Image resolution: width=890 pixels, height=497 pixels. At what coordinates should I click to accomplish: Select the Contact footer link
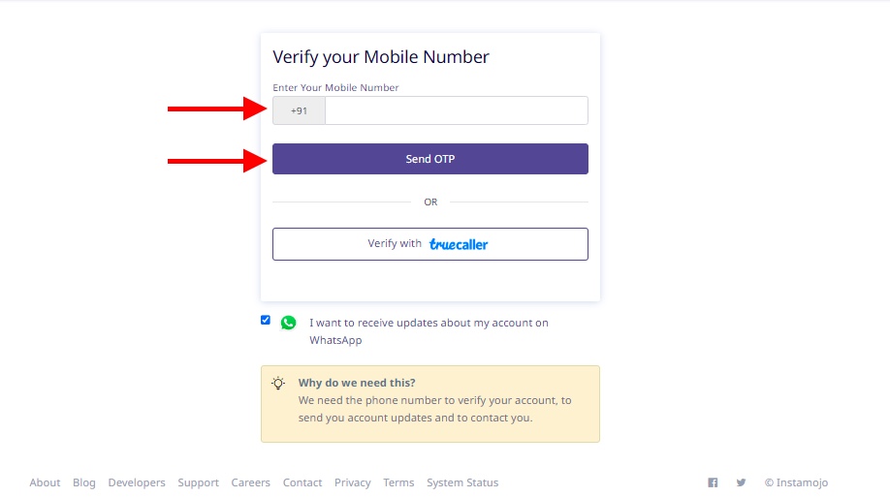[302, 482]
